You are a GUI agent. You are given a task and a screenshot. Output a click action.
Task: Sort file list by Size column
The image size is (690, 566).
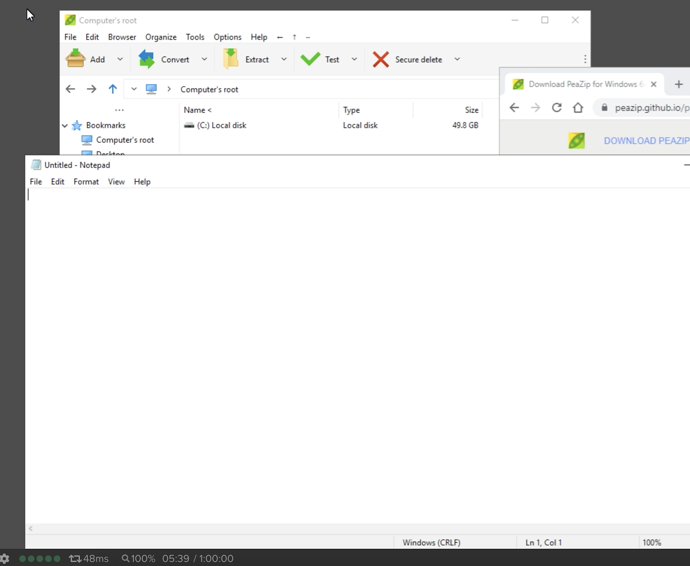tap(471, 110)
